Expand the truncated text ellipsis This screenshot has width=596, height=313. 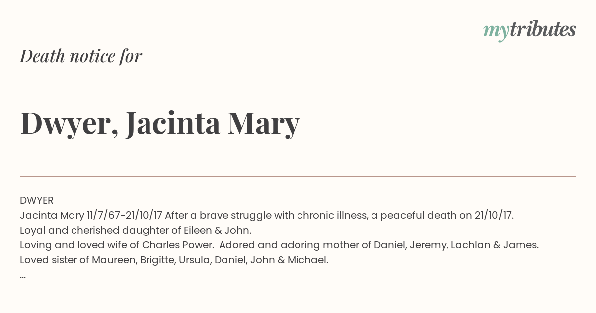pos(23,277)
